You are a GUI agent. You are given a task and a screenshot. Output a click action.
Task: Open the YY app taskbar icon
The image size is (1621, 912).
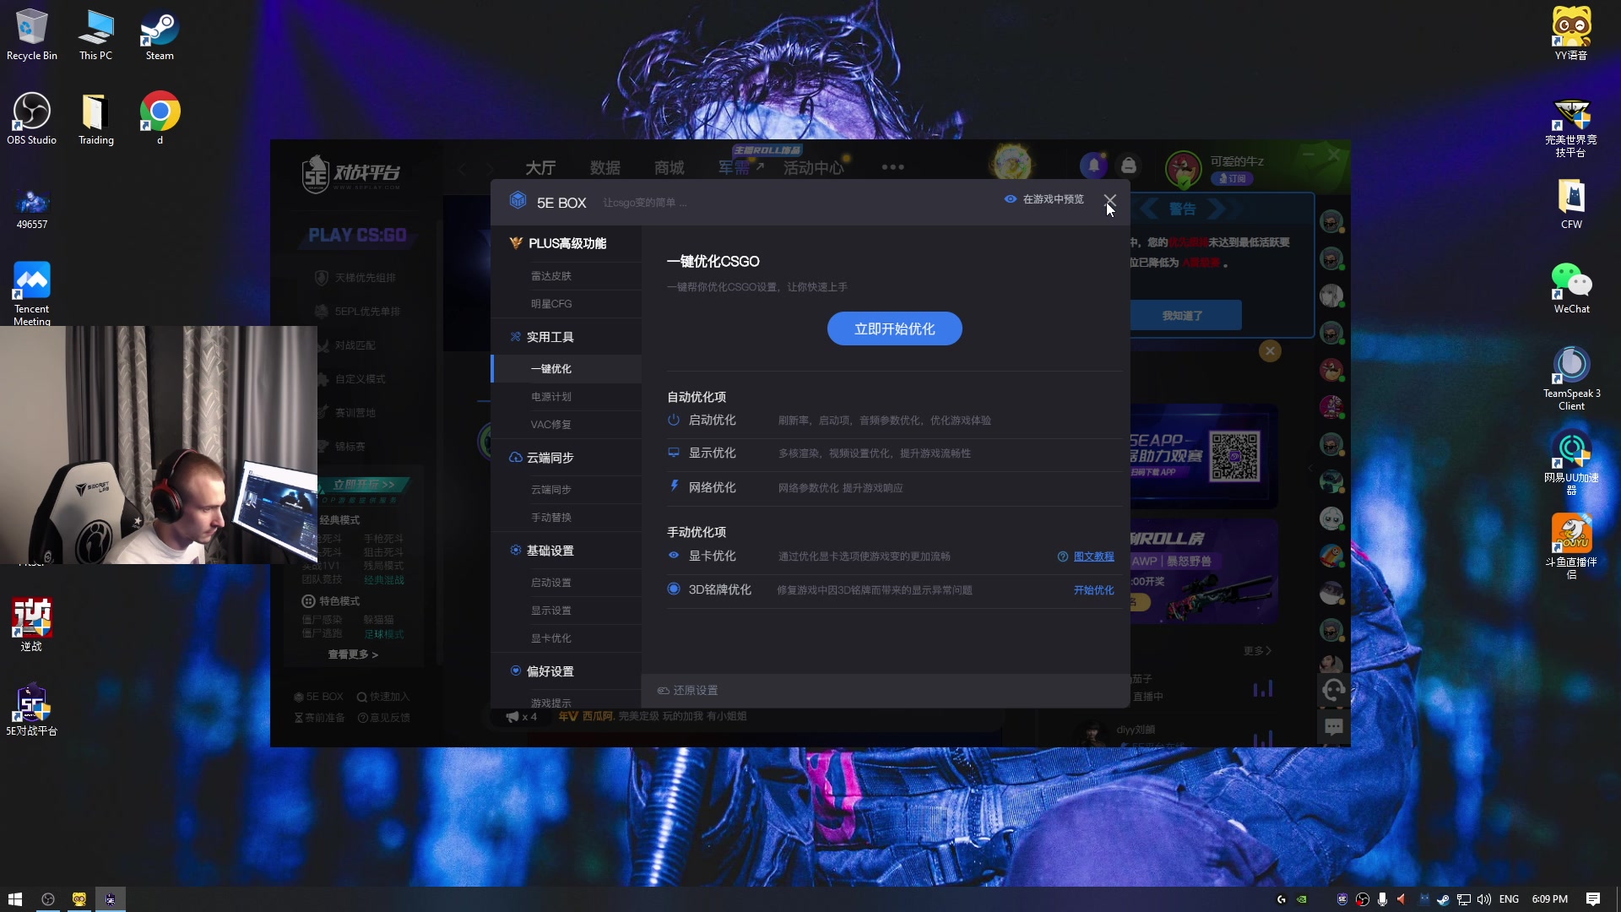point(79,899)
